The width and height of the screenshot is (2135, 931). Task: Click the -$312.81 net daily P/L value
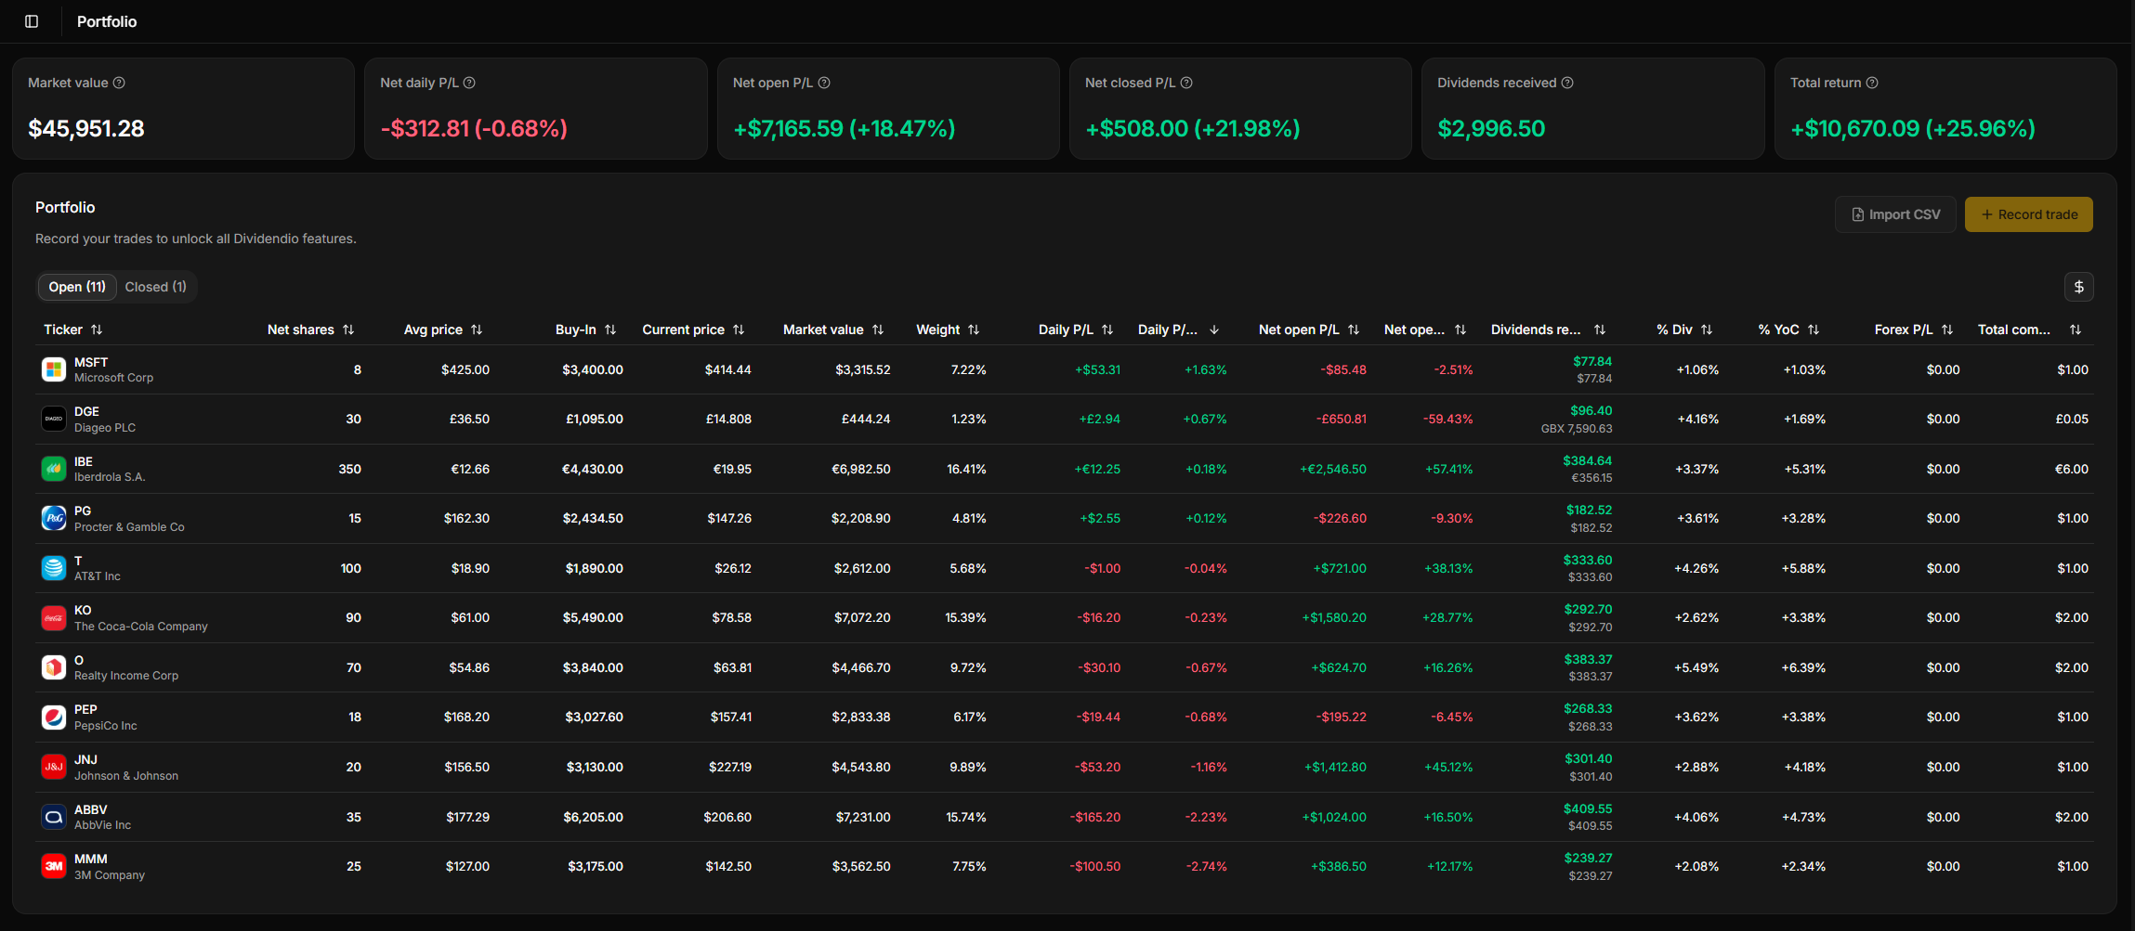point(474,128)
